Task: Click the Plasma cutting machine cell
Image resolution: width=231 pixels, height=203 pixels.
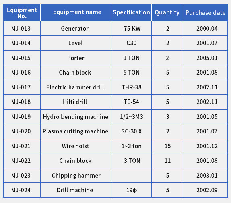Action: coord(76,131)
